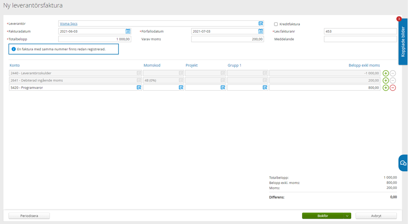This screenshot has height=224, width=408.
Task: Open Projekt lookup on the Programvaror row
Action: coord(223,88)
